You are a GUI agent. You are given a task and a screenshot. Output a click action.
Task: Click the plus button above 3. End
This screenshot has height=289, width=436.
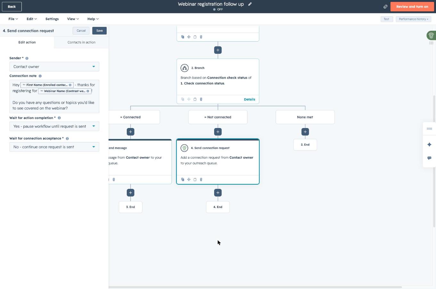click(130, 193)
